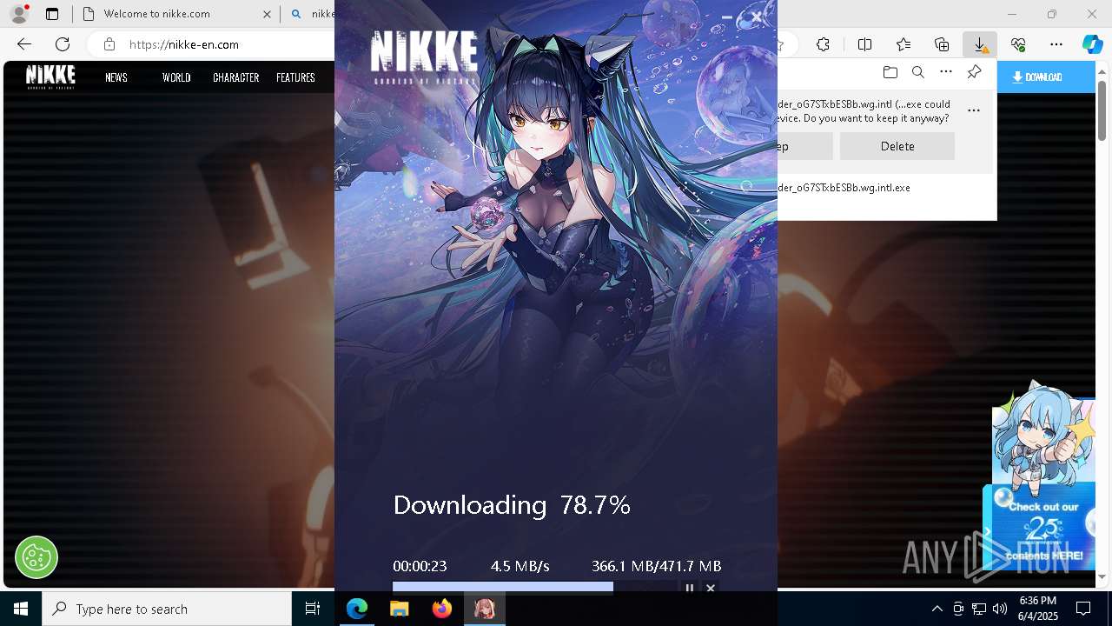
Task: Pause the NIKKE launcher download
Action: tap(690, 588)
